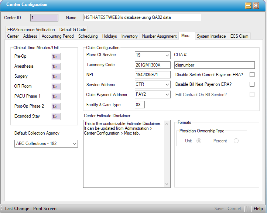Switch to the Scheduling tab
Viewport: 267px width, 213px height.
pyautogui.click(x=88, y=36)
